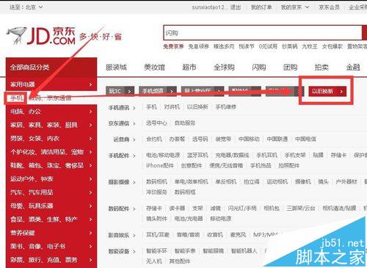The height and width of the screenshot is (268, 367).
Task: Click 智能手环 link
Action: pos(156,251)
